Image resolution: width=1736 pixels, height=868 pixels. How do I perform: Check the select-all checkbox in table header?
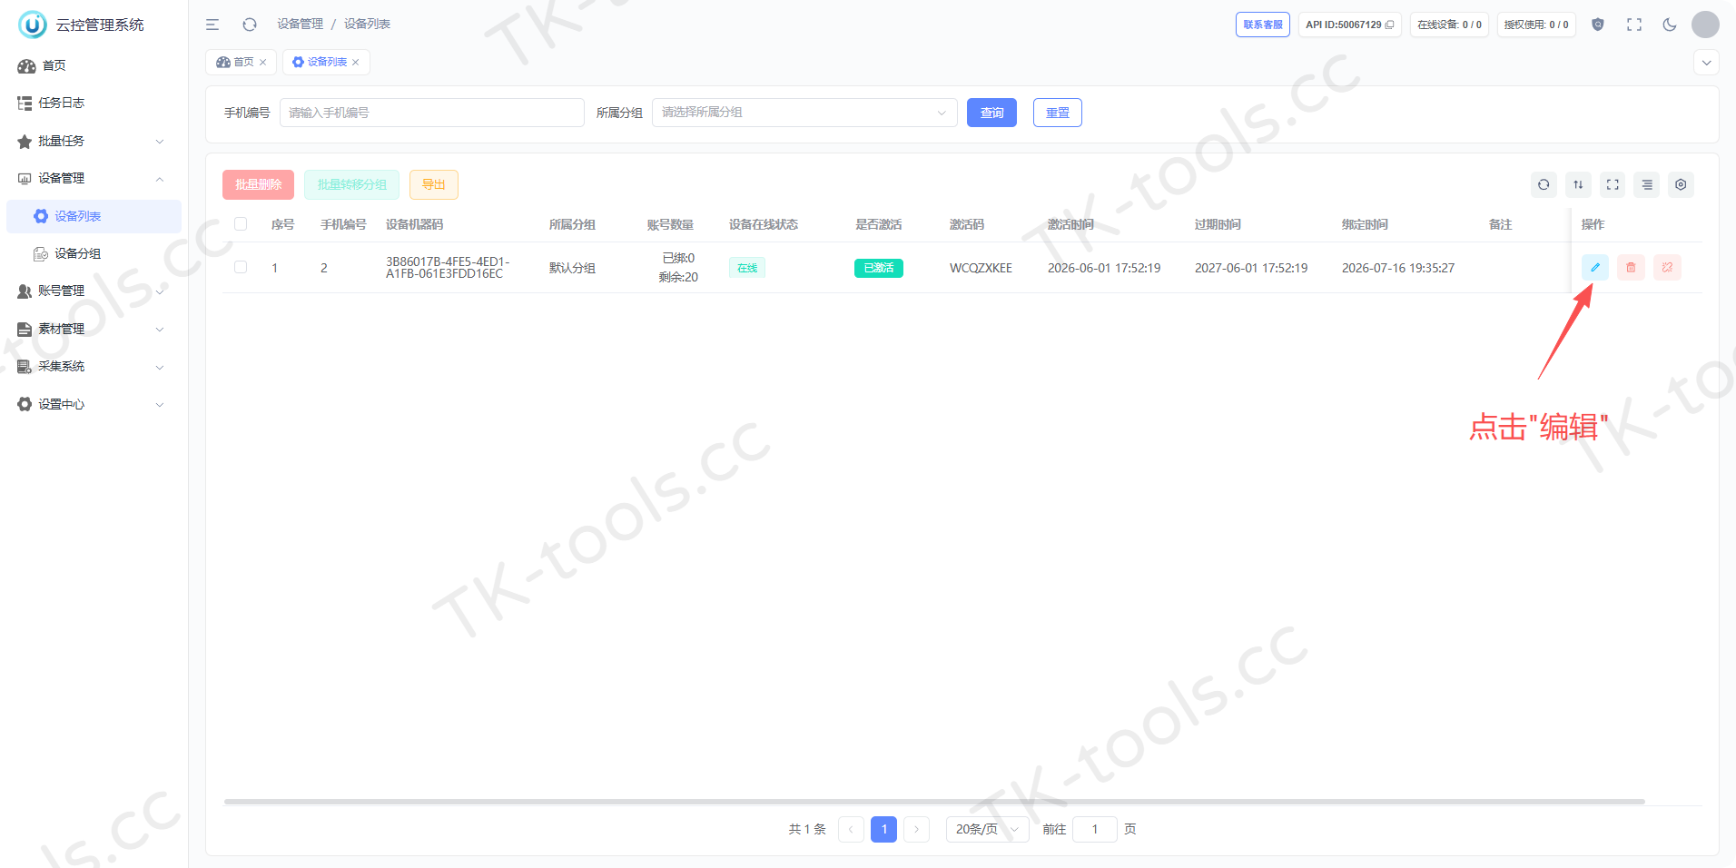coord(241,223)
